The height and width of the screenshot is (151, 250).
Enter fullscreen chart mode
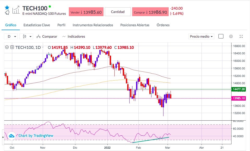tap(241, 36)
